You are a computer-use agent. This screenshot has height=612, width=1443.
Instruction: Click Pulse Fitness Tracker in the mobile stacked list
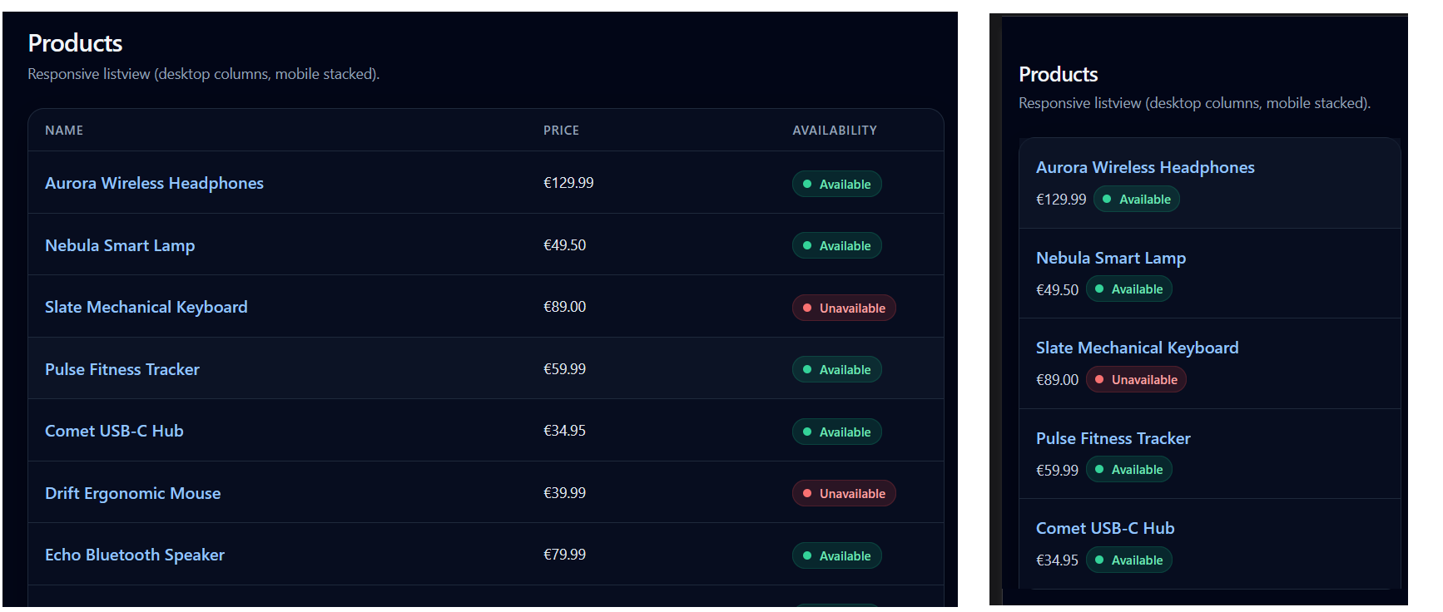pyautogui.click(x=1113, y=438)
